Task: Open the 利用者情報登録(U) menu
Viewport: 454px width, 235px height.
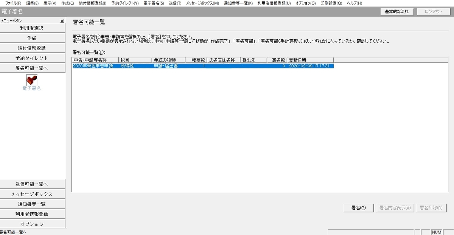Action: 274,3
